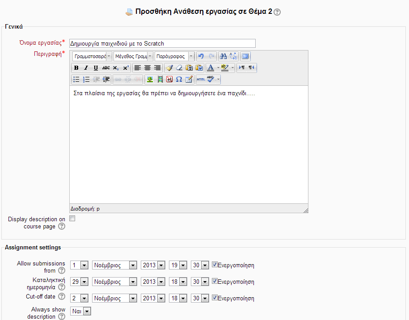Apply strikethrough formatting
The height and width of the screenshot is (320, 409).
coord(105,68)
